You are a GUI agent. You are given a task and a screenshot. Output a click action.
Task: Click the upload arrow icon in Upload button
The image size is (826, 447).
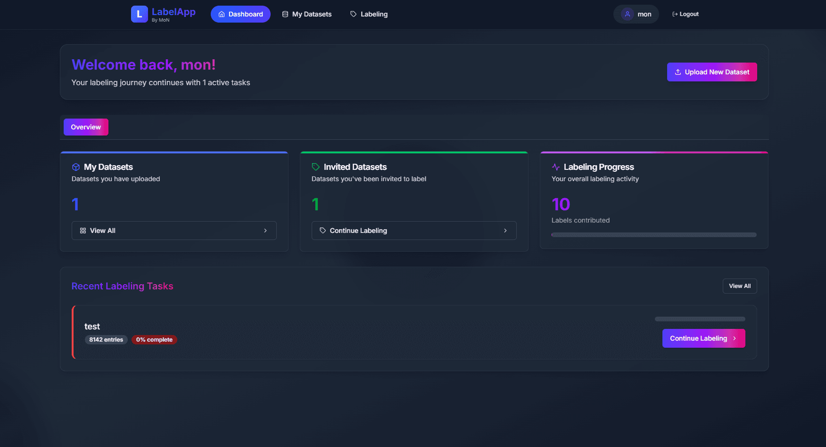(678, 72)
